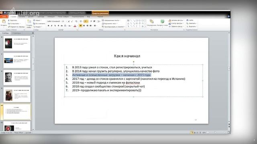Open the File (Файл) tab
The image size is (257, 144).
click(x=4, y=17)
